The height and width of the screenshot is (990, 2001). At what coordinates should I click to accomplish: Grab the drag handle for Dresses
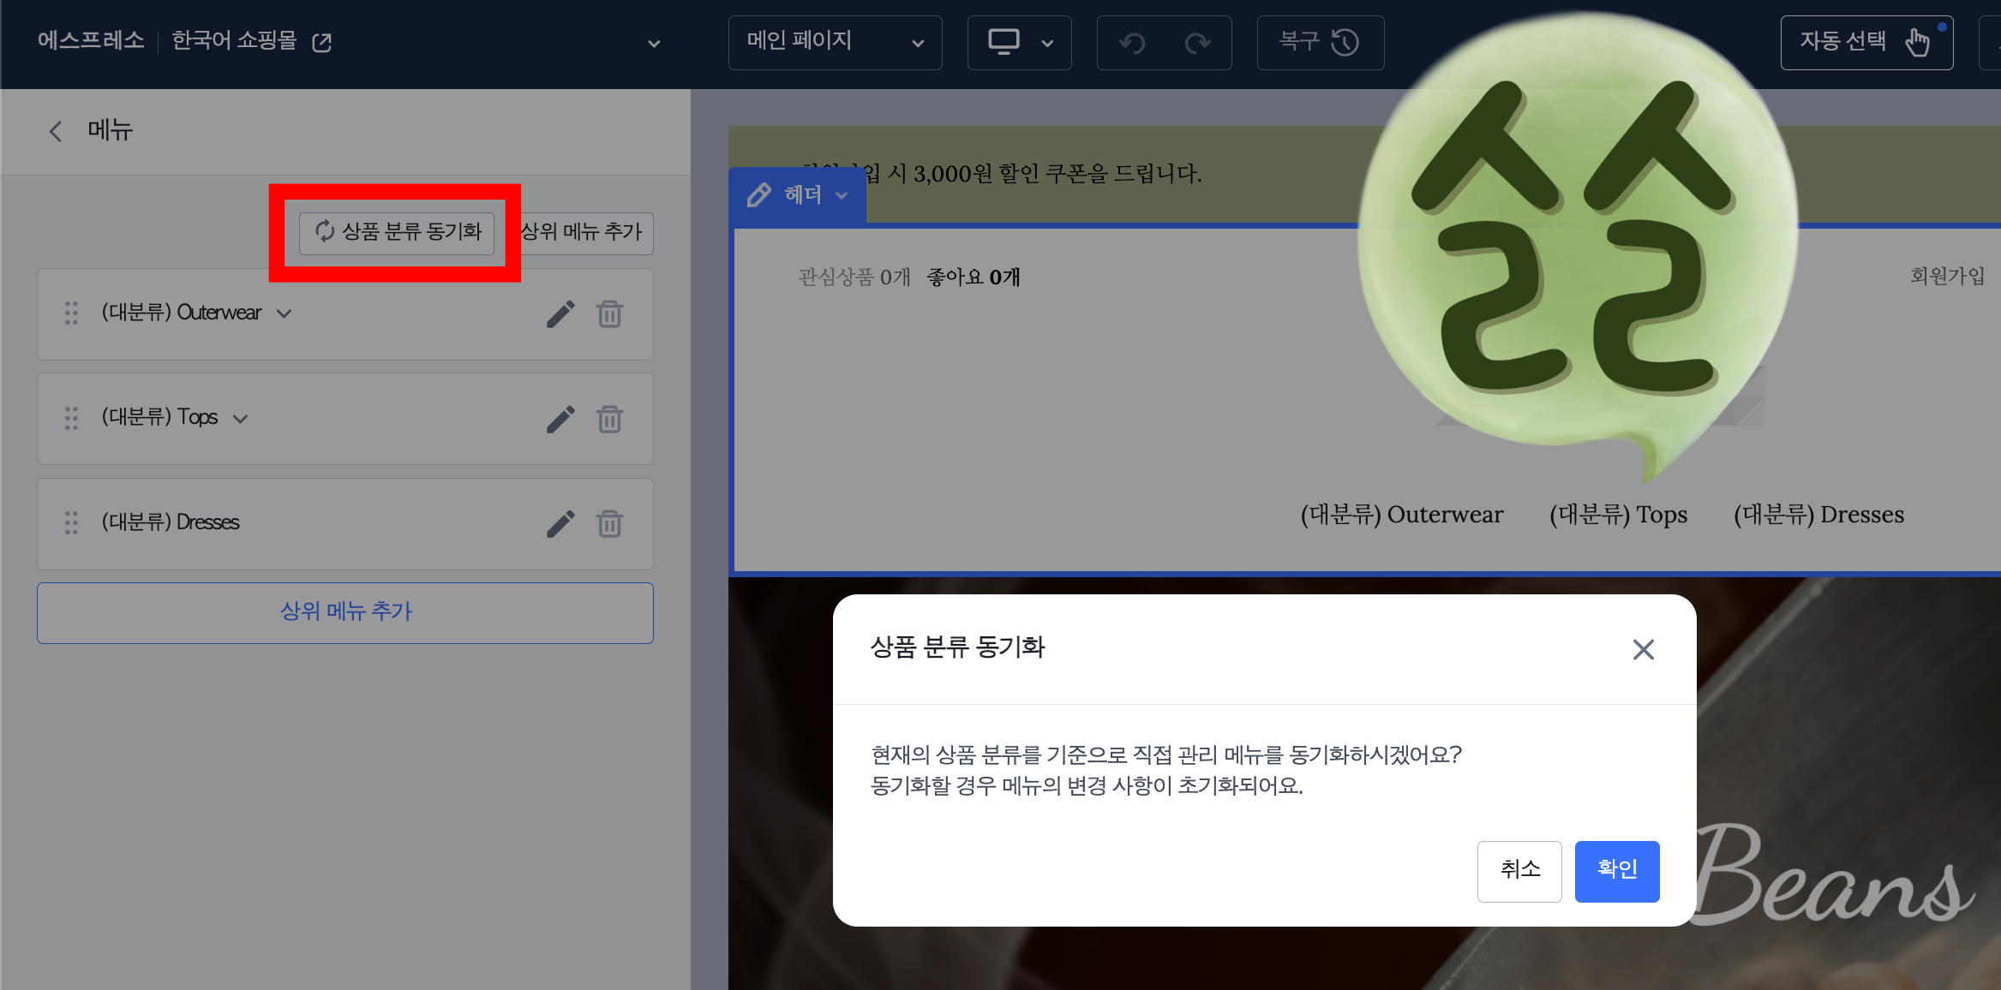[x=71, y=522]
